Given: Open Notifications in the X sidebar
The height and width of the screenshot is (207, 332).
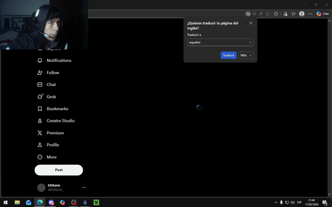Looking at the screenshot, I should tap(54, 60).
